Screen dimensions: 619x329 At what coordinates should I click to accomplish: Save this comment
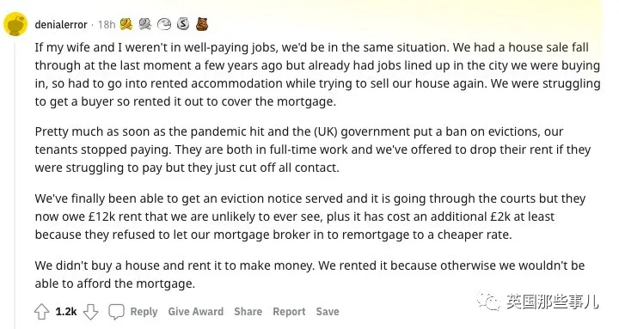point(328,312)
